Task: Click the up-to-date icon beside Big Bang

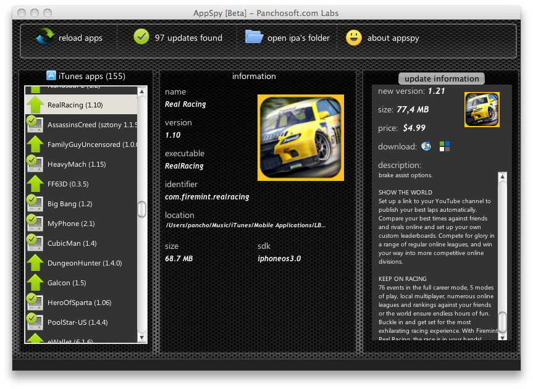Action: (x=35, y=203)
